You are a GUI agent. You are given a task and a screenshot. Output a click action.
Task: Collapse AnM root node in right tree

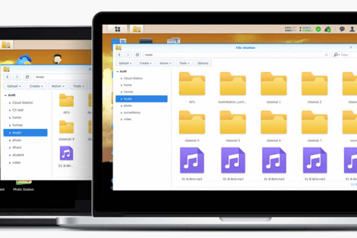pos(118,71)
